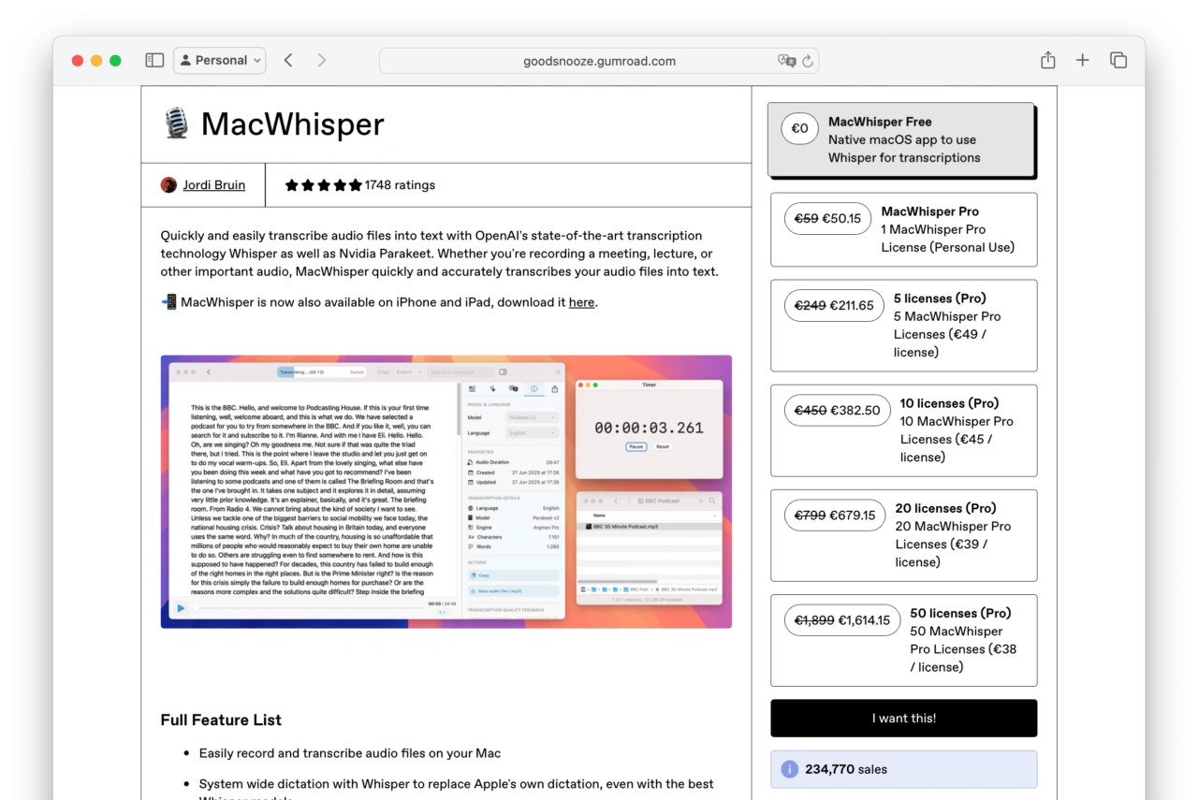Screen dimensions: 1198x800
Task: Open the Jordi Bruin creator link
Action: point(213,185)
